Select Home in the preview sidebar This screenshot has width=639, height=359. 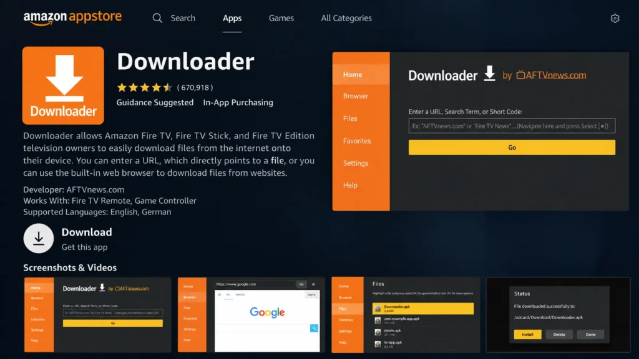pyautogui.click(x=361, y=75)
